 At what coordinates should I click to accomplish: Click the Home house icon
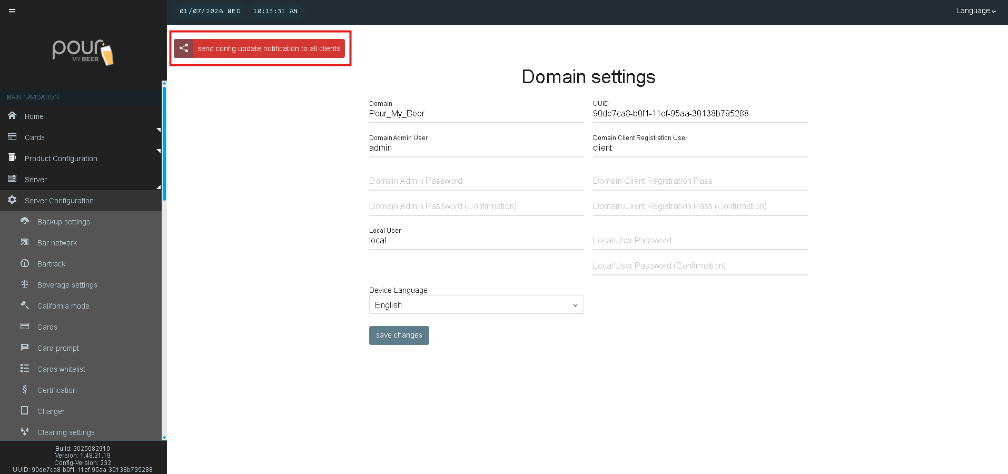coord(12,116)
